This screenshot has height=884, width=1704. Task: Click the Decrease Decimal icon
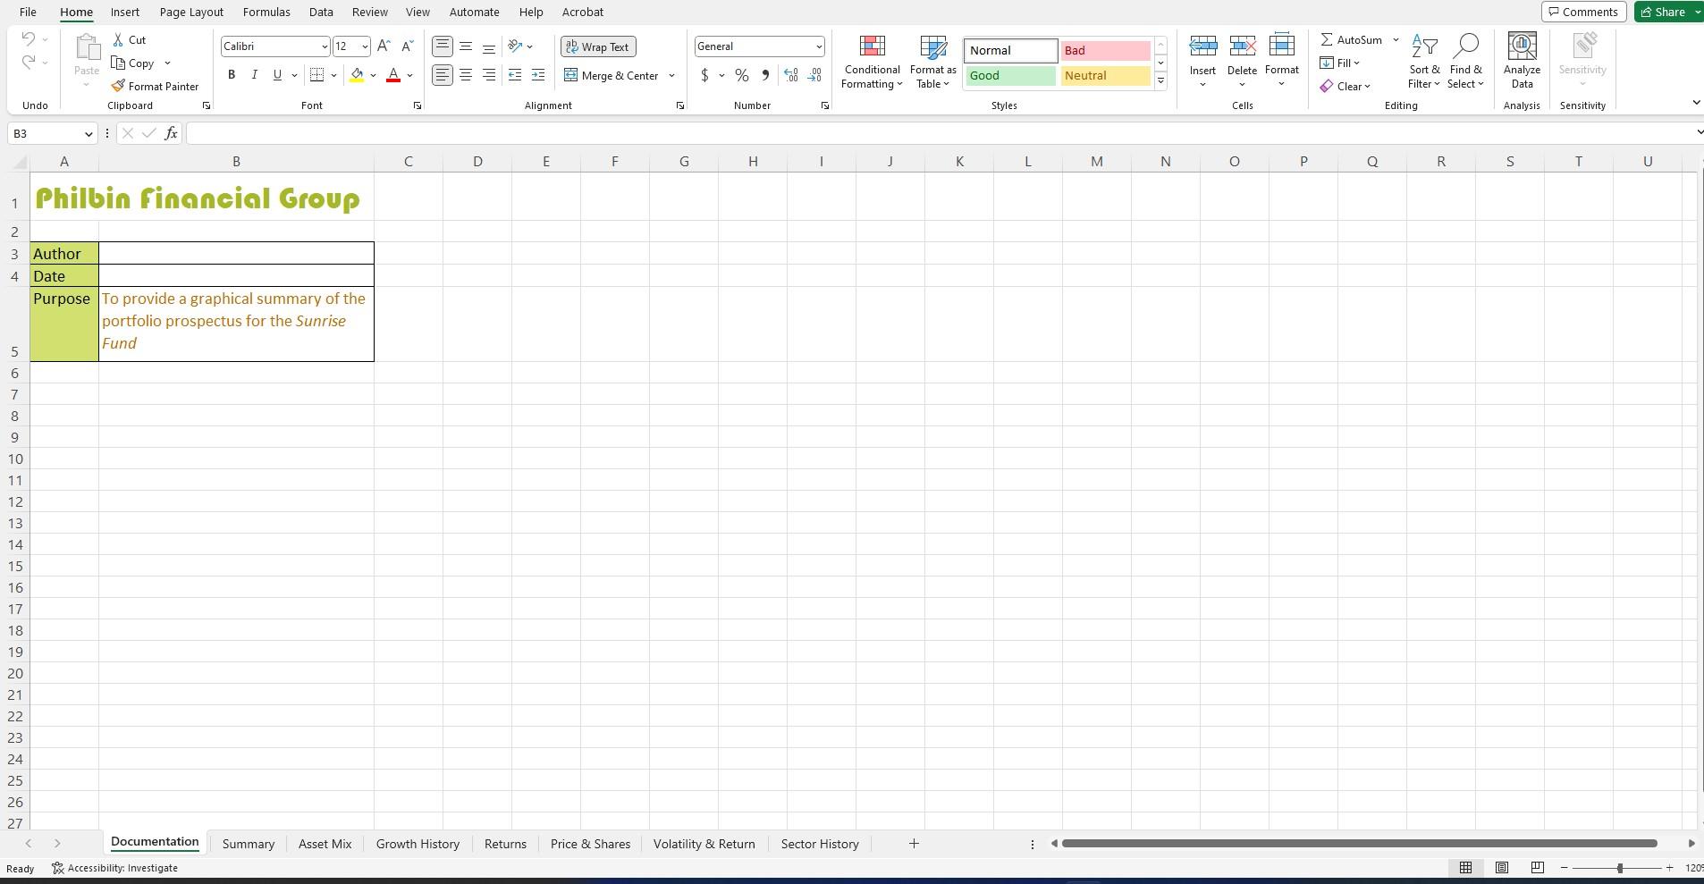tap(814, 76)
